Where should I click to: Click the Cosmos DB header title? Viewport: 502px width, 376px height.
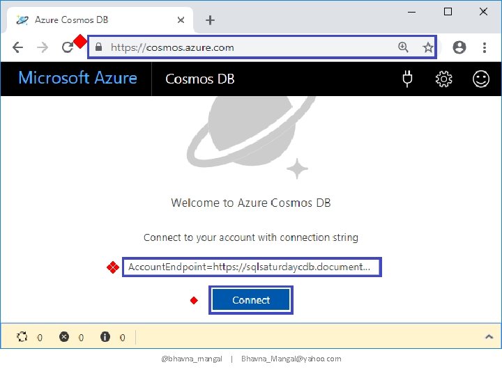(x=200, y=79)
